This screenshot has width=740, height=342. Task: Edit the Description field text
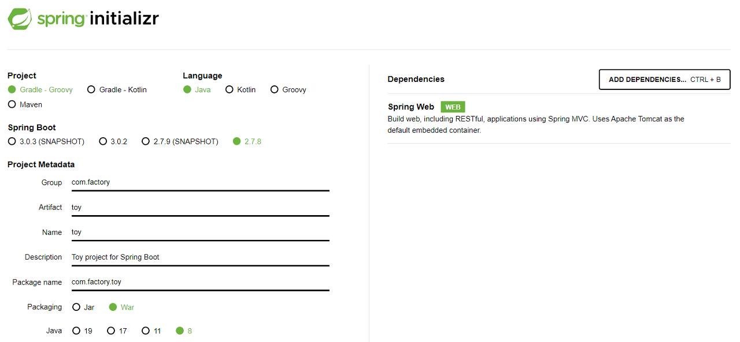click(x=200, y=257)
